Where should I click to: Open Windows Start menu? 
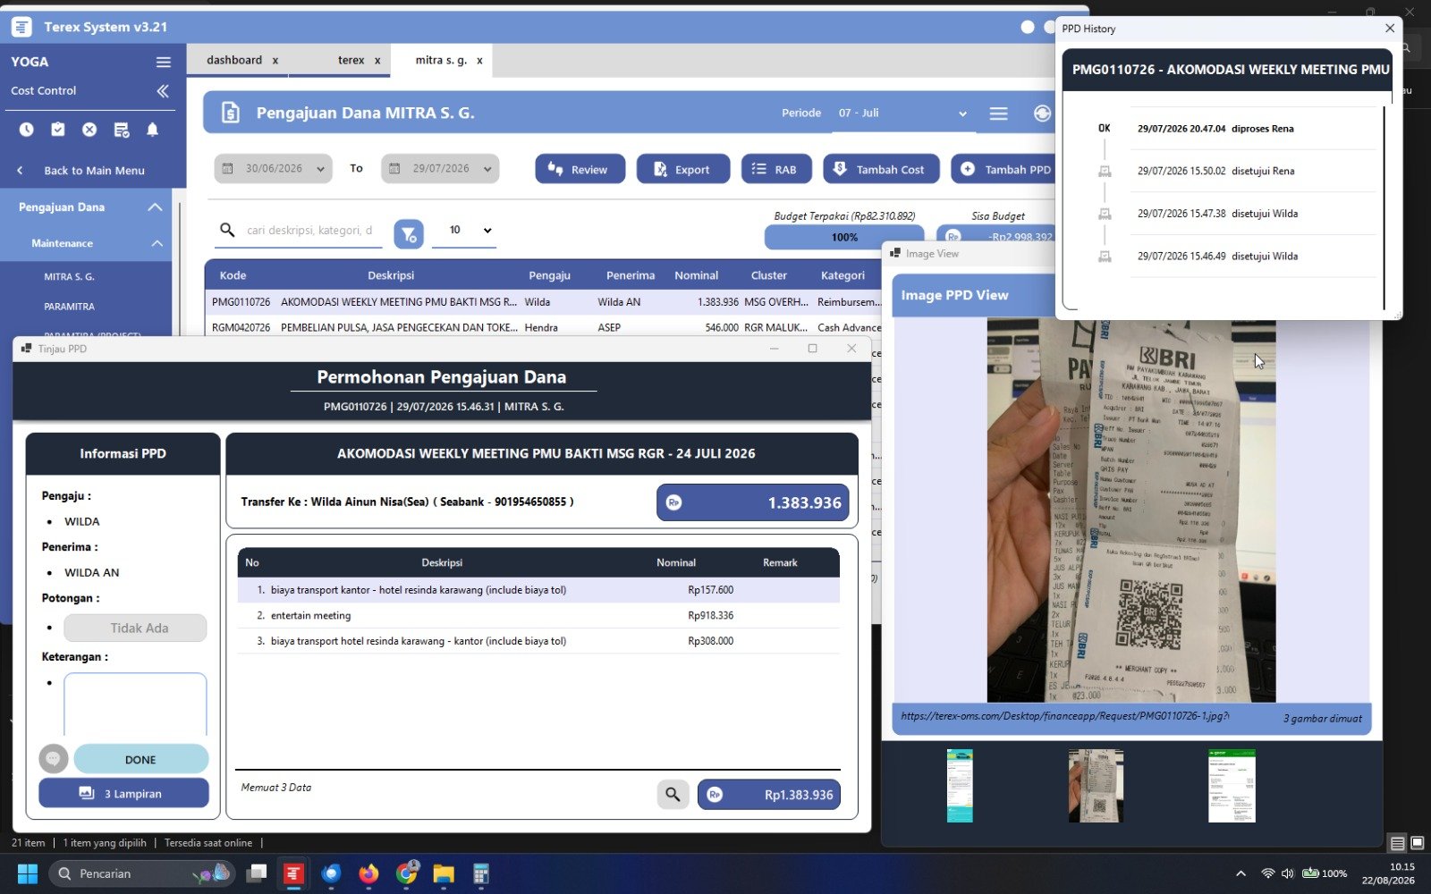[x=28, y=873]
